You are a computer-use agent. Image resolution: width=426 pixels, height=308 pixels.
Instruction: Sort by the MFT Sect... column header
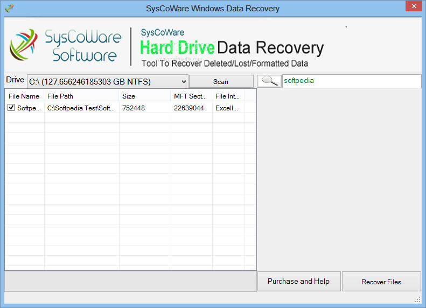[191, 96]
